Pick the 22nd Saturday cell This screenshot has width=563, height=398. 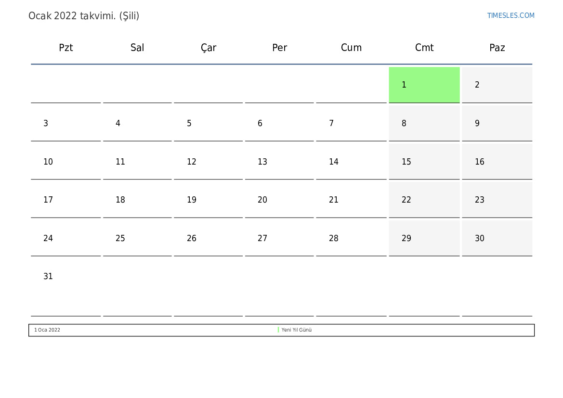click(x=424, y=200)
